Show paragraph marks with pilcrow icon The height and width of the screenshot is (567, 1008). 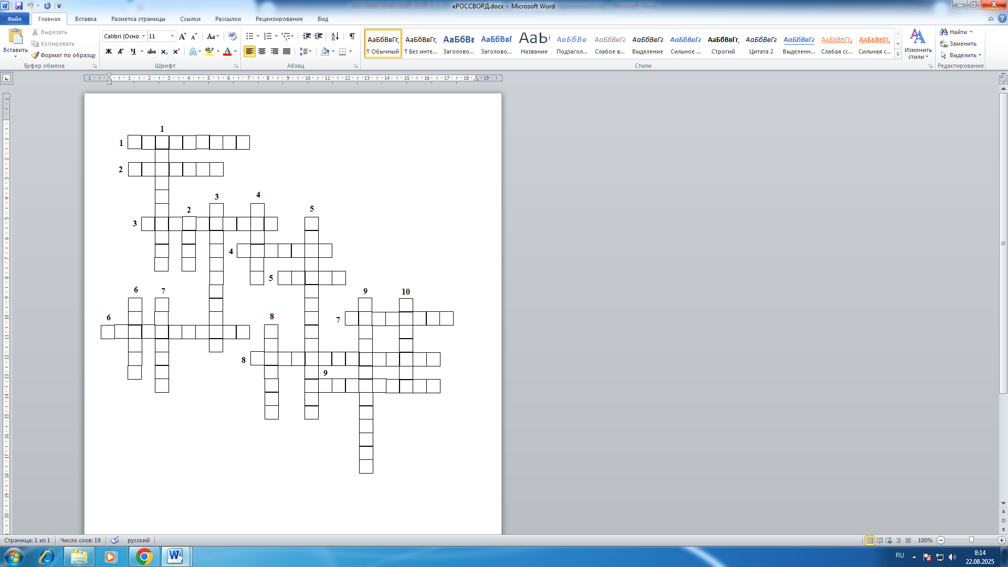pyautogui.click(x=352, y=36)
